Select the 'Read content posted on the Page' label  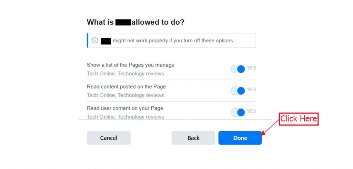126,86
